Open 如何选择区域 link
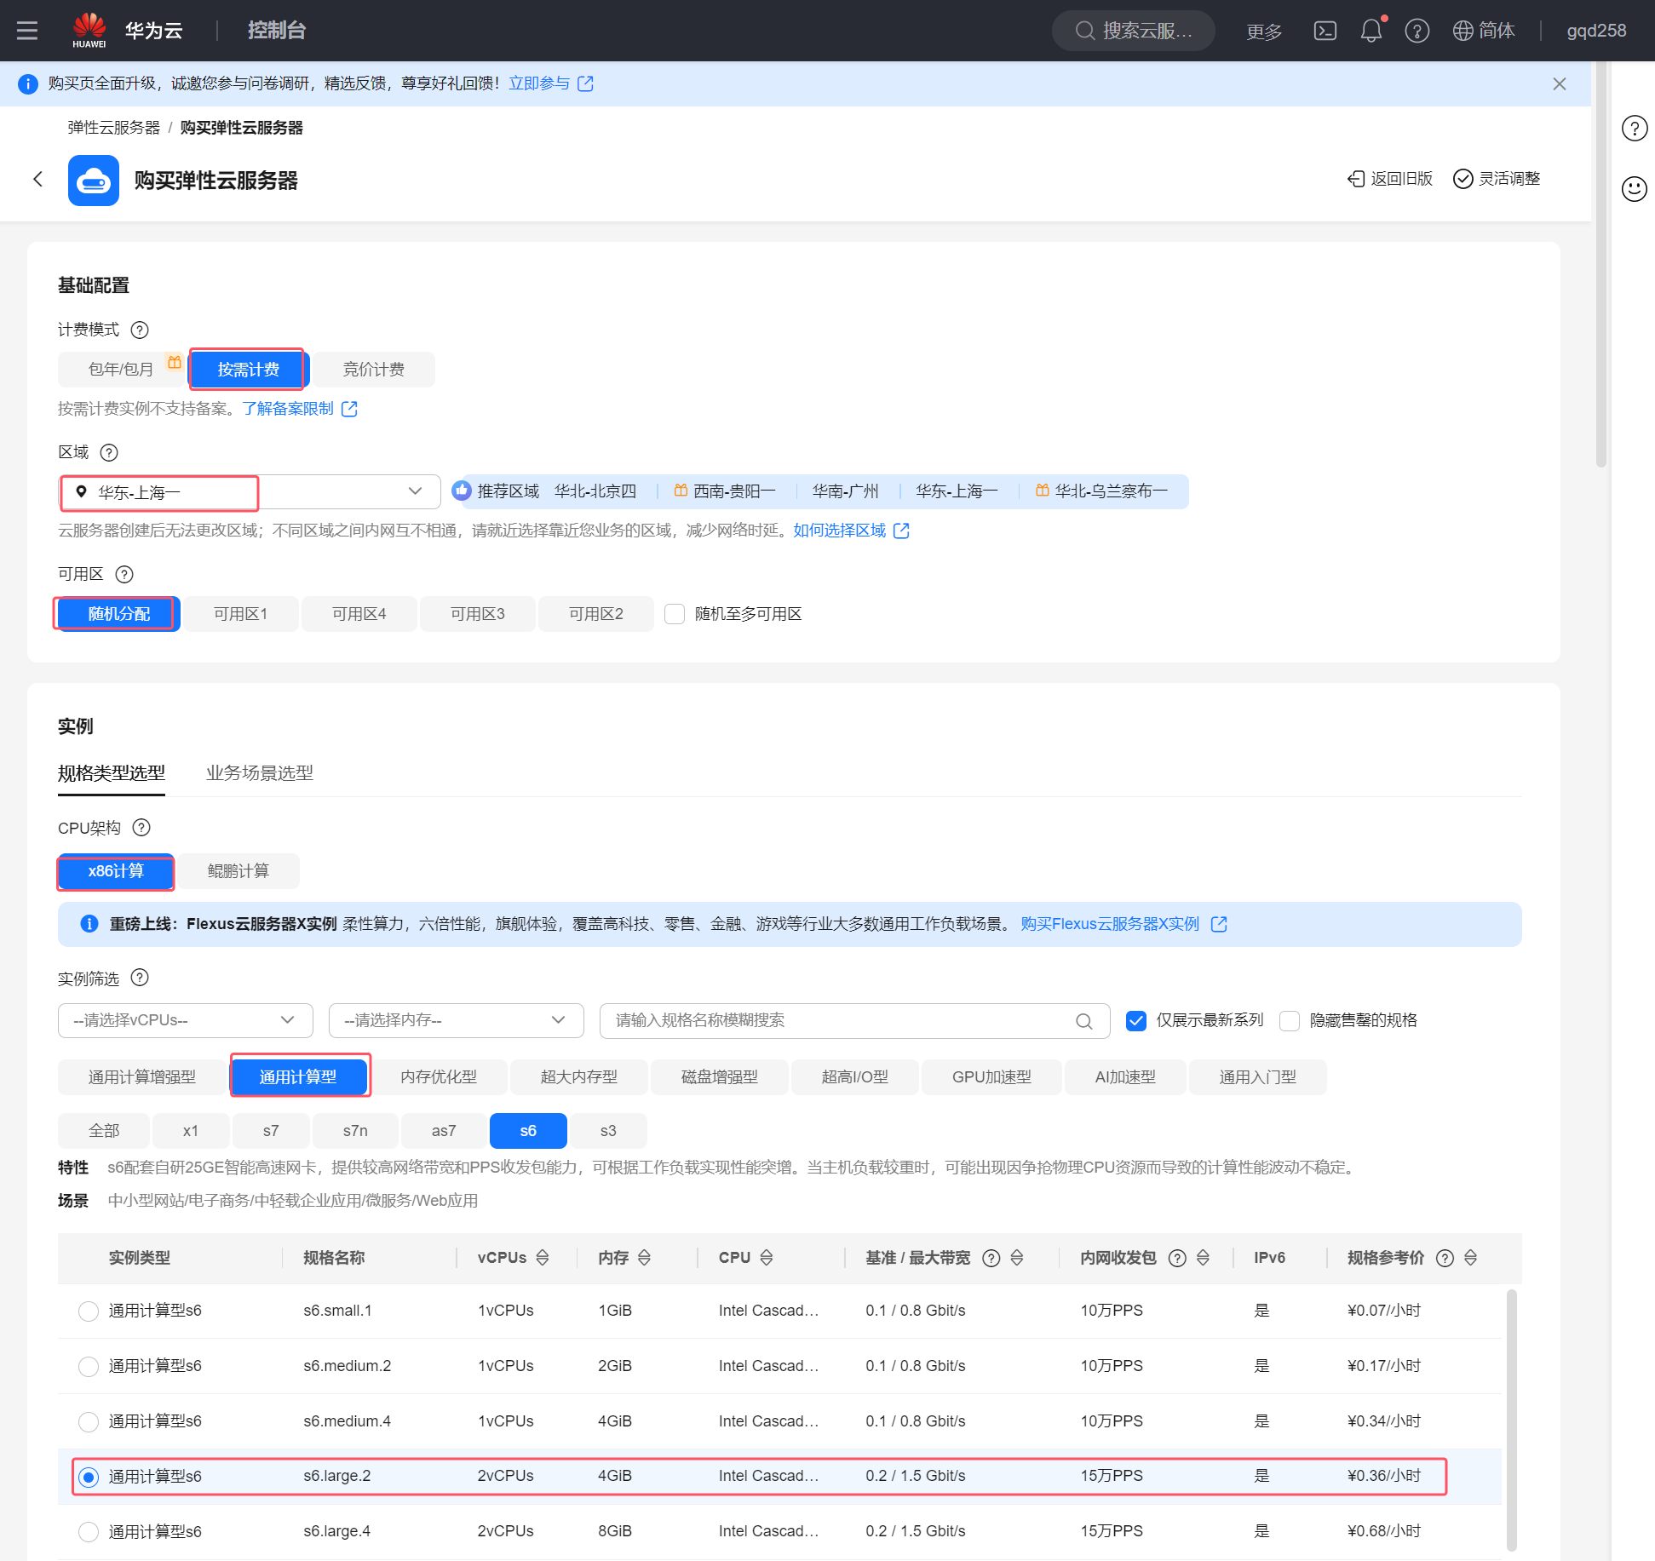The image size is (1655, 1561). pos(852,531)
